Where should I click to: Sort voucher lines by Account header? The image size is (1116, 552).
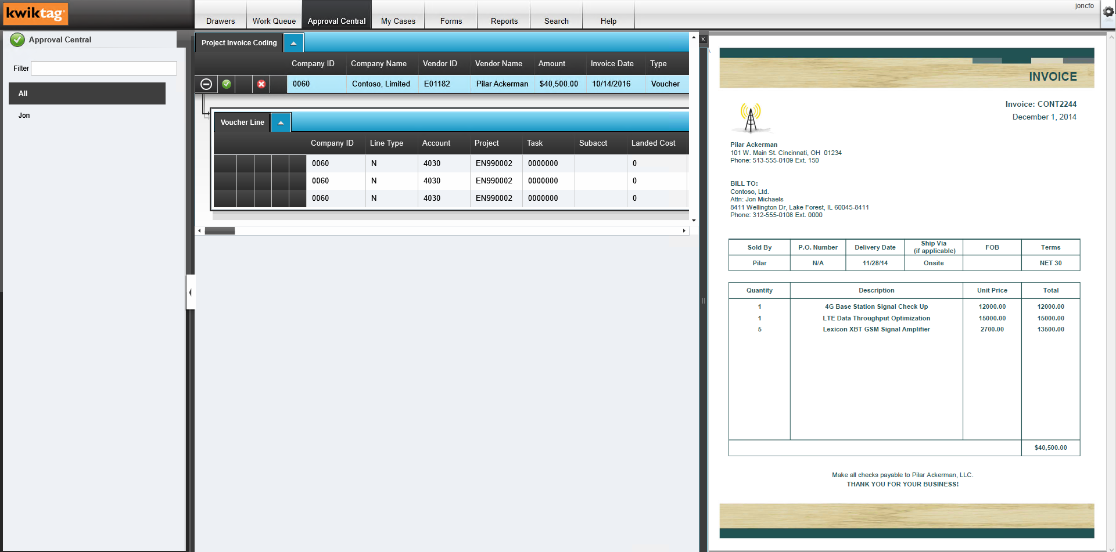click(436, 143)
